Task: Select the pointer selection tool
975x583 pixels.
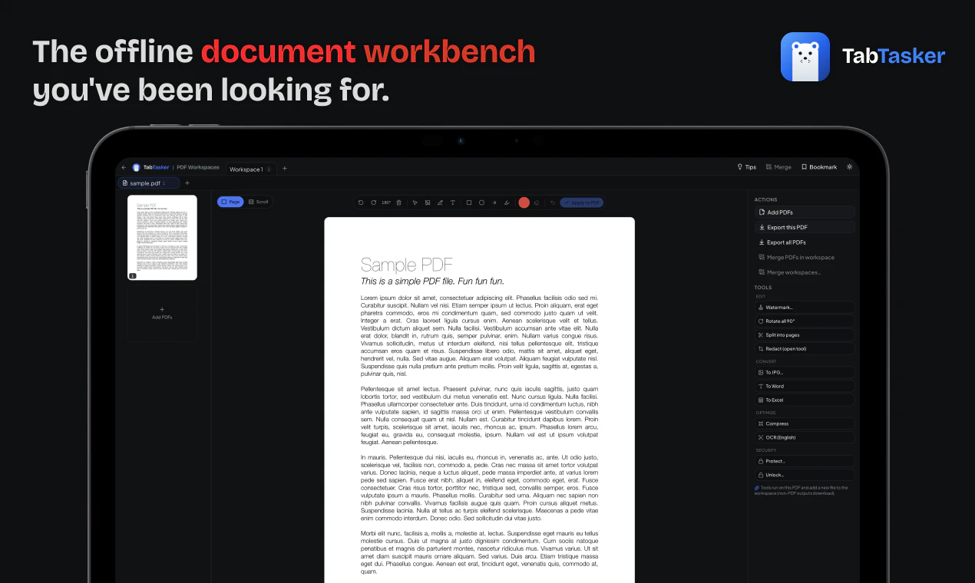Action: point(415,203)
